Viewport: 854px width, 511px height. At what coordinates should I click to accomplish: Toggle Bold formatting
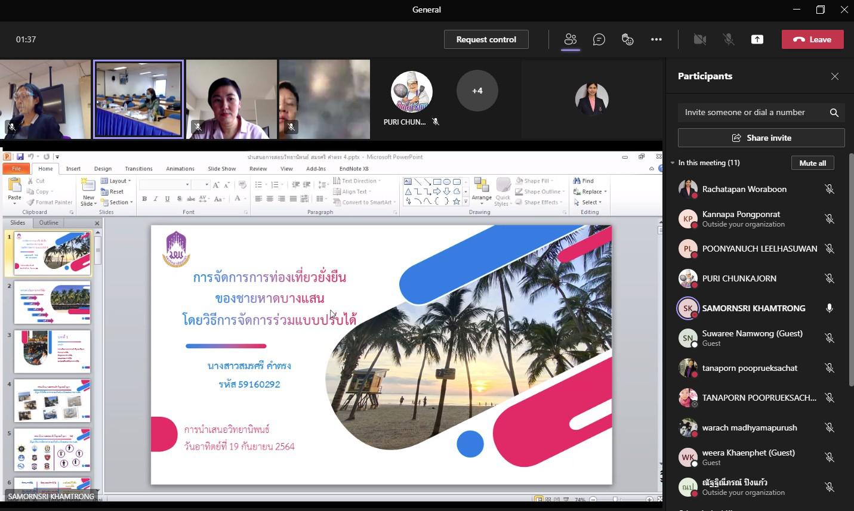pyautogui.click(x=144, y=199)
